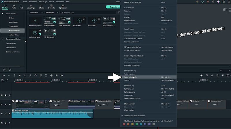231x129 pixels.
Task: Click the subtitle box icon in right toolbar
Action: point(223,75)
